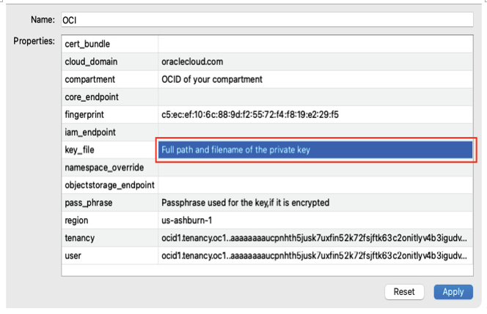The image size is (487, 314).
Task: Edit the region value us-ashburn-1
Action: pos(315,220)
